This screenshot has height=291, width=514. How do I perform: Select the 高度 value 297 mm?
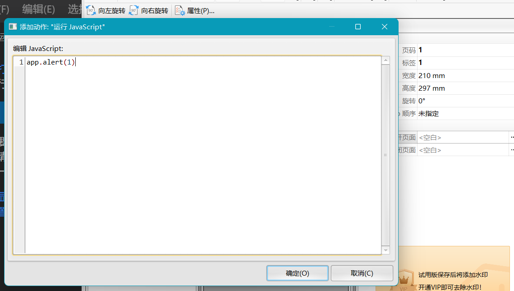point(432,88)
